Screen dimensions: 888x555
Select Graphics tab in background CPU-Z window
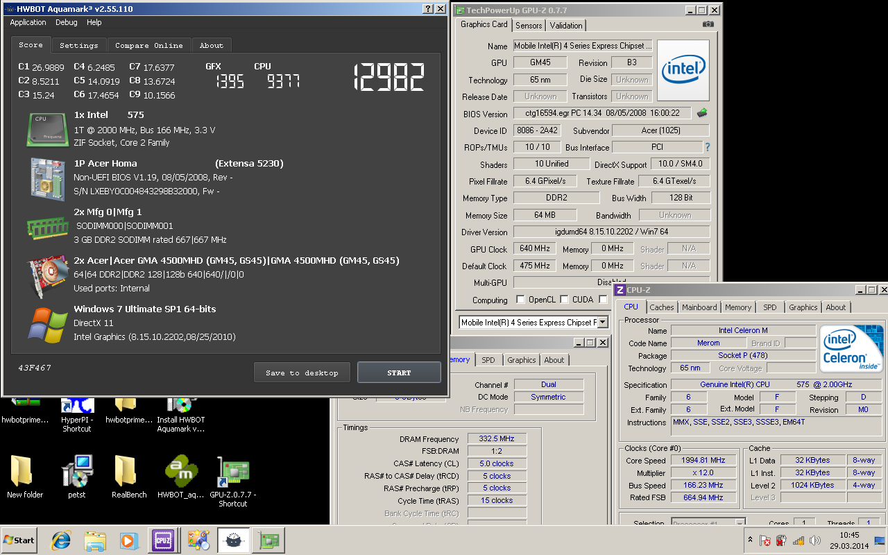pyautogui.click(x=521, y=360)
